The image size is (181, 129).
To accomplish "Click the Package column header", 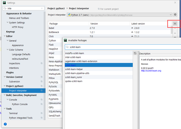I will click(68, 24).
